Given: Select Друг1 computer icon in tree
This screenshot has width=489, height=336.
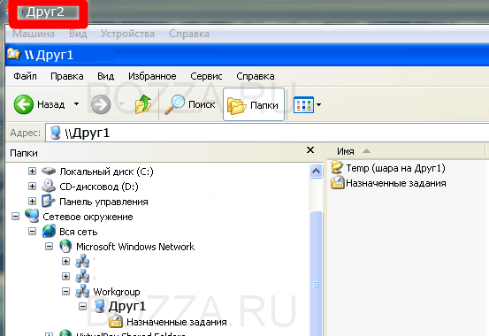Looking at the screenshot, I should pyautogui.click(x=99, y=306).
